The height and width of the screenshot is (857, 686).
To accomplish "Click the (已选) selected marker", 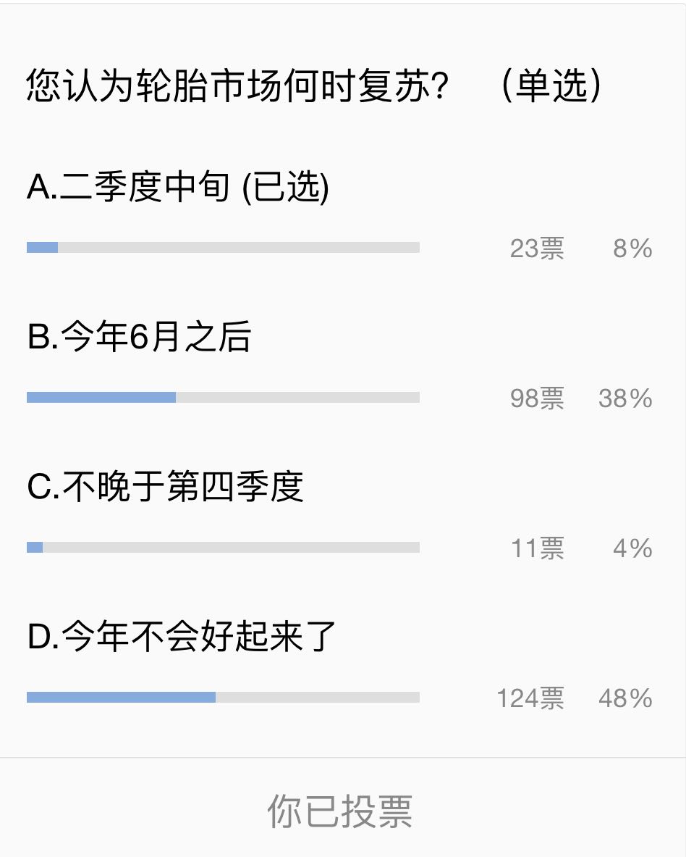I will 285,187.
